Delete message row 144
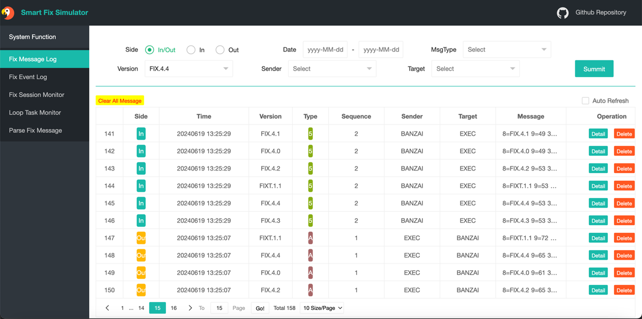 [624, 186]
